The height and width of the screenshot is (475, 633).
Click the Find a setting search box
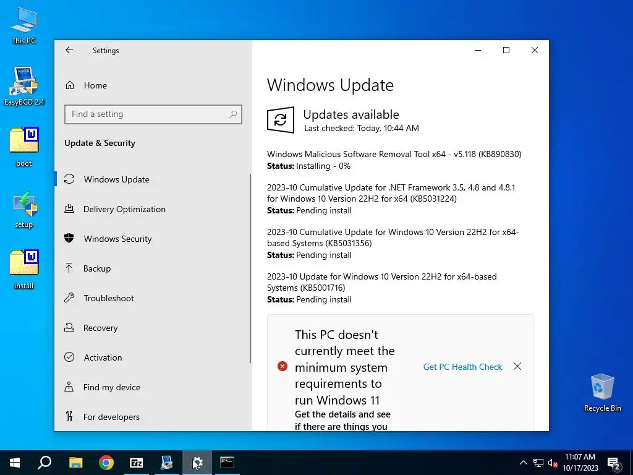(153, 114)
